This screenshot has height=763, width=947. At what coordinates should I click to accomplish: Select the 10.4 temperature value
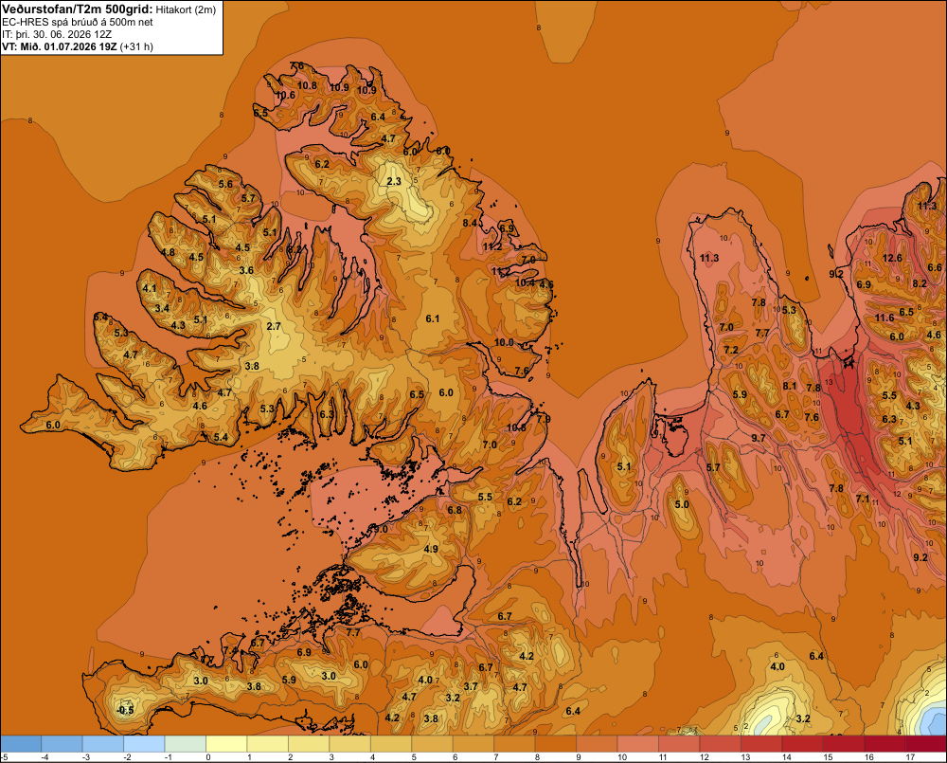(525, 282)
